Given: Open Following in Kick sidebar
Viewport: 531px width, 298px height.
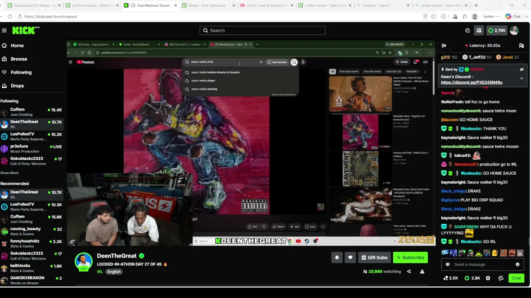Looking at the screenshot, I should [21, 72].
